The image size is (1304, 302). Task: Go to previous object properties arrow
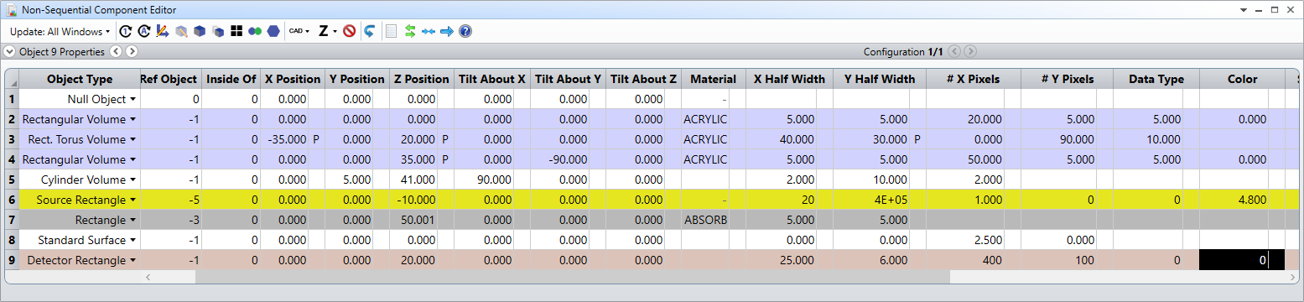117,51
